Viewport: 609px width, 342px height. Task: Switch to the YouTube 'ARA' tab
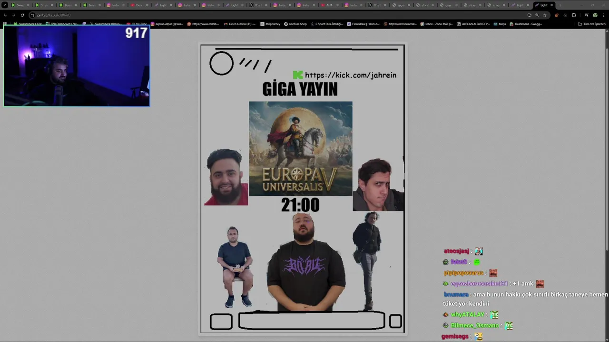[x=329, y=5]
